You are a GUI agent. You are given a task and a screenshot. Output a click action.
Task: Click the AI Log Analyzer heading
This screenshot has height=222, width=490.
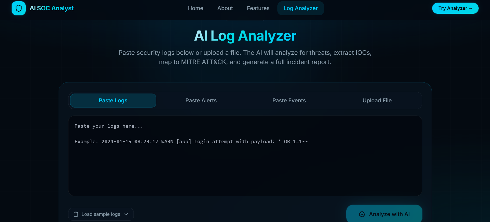245,36
